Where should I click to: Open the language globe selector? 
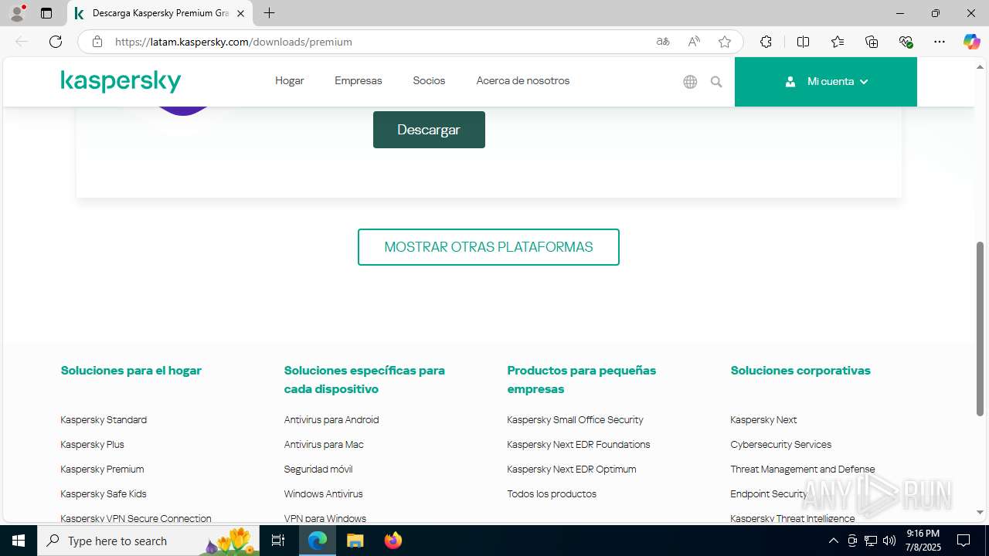(x=690, y=82)
